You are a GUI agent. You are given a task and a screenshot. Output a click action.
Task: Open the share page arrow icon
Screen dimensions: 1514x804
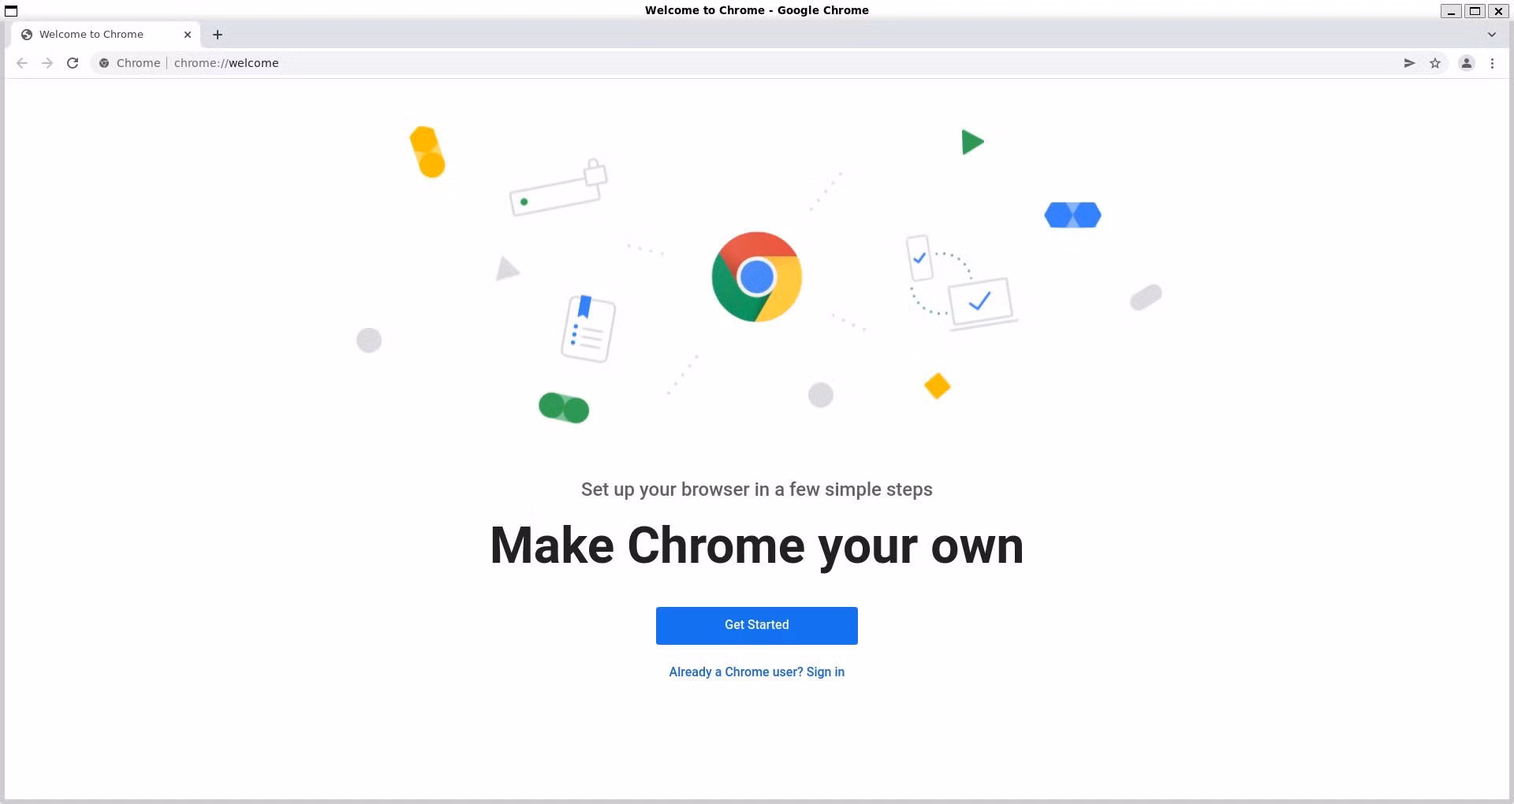tap(1409, 63)
